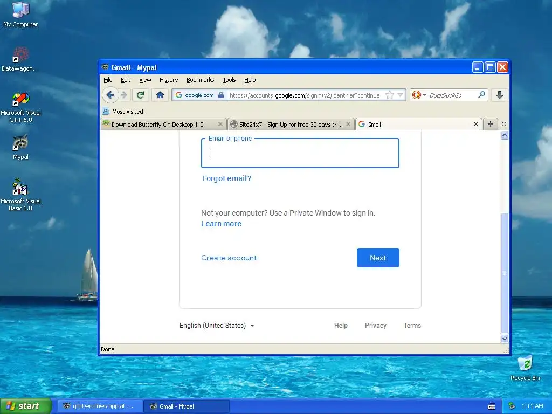
Task: Show all tabs grid icon
Action: (504, 124)
